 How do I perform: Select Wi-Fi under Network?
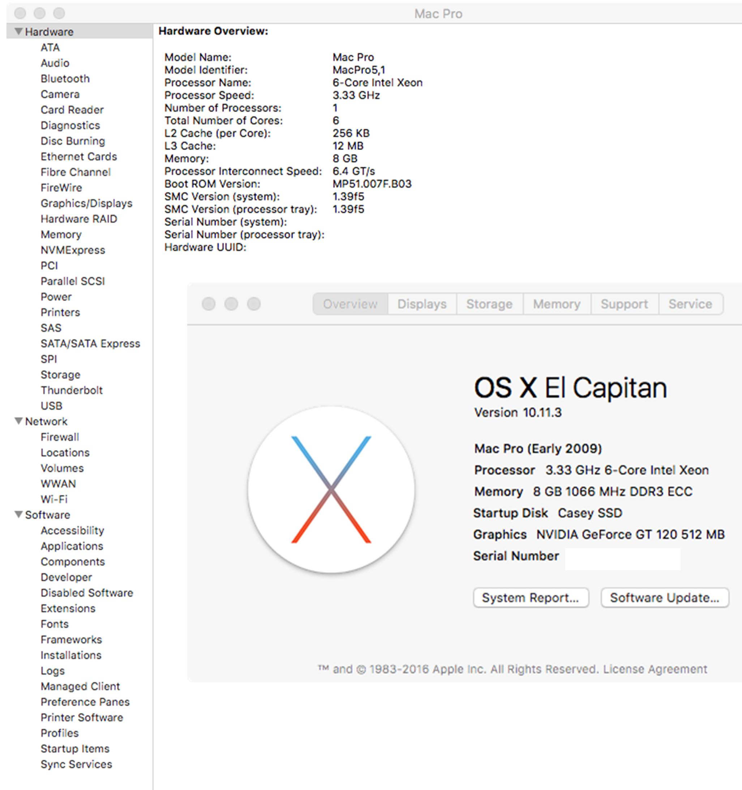(54, 499)
